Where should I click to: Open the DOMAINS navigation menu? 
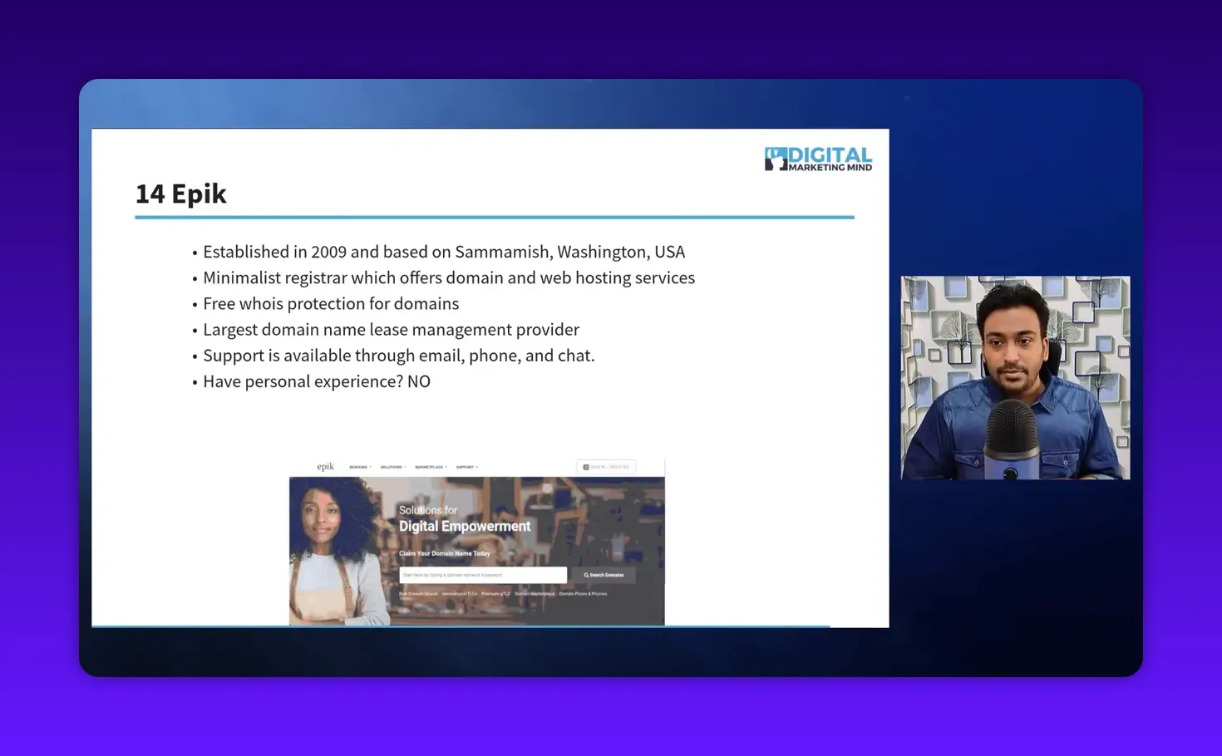360,467
